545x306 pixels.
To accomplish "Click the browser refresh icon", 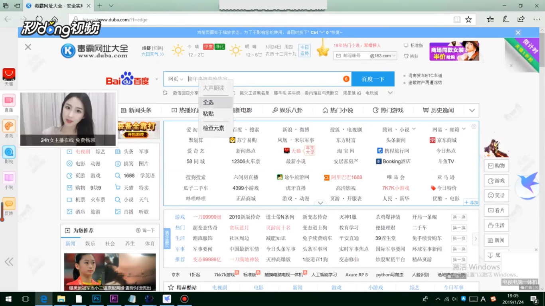I will click(39, 19).
